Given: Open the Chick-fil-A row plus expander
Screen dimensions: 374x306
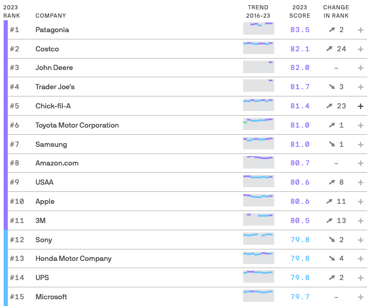Looking at the screenshot, I should pyautogui.click(x=360, y=106).
